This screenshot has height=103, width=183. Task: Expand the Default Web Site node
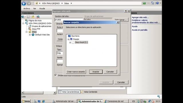[x=30, y=35]
